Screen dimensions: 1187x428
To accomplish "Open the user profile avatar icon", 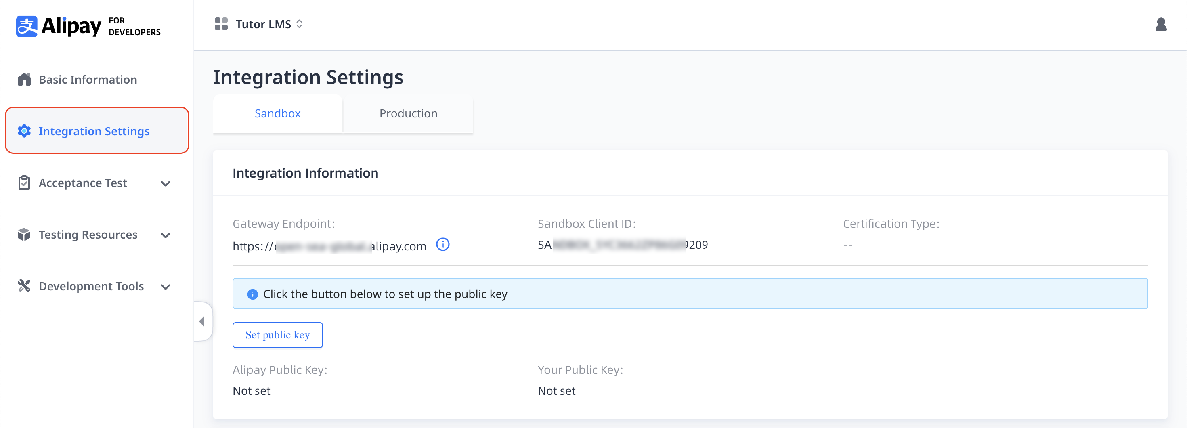I will coord(1161,24).
